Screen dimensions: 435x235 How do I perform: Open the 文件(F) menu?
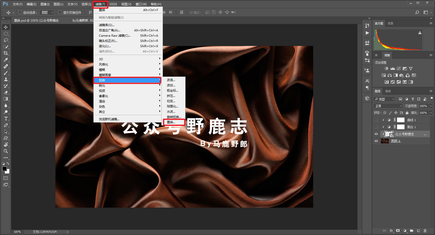pos(18,4)
